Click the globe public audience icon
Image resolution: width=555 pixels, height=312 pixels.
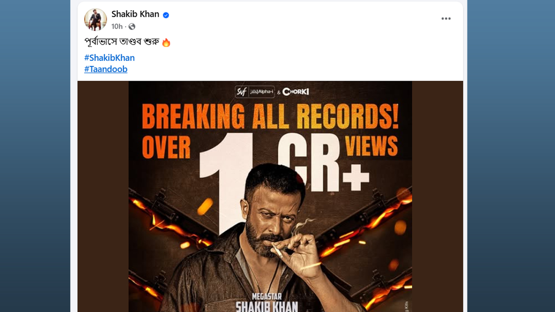click(x=132, y=27)
